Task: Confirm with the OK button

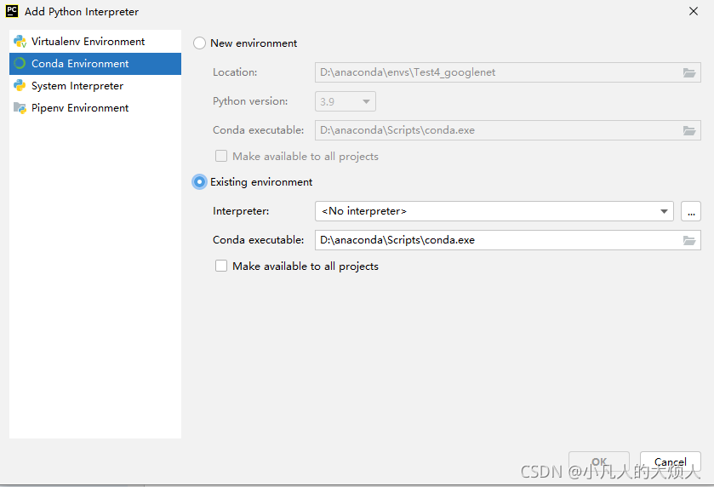Action: click(x=599, y=462)
